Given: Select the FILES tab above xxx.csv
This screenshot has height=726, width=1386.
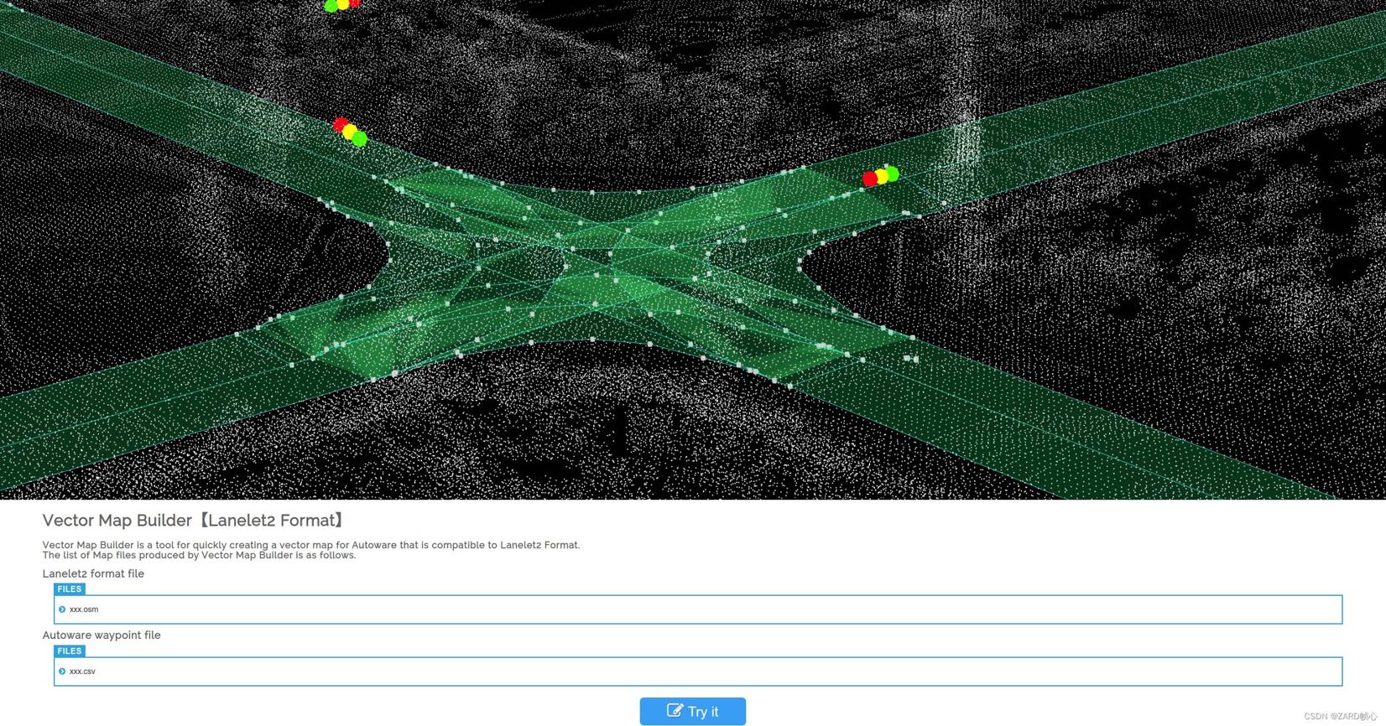Looking at the screenshot, I should [x=70, y=651].
